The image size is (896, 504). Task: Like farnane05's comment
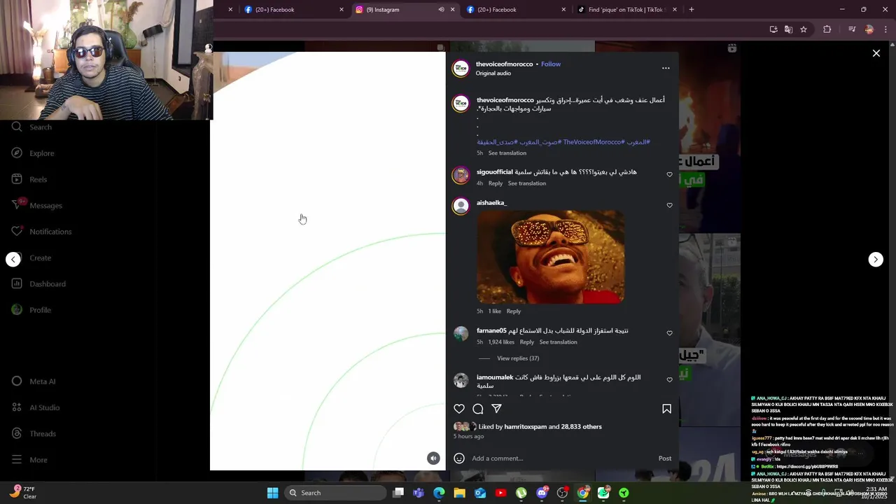[x=669, y=333]
